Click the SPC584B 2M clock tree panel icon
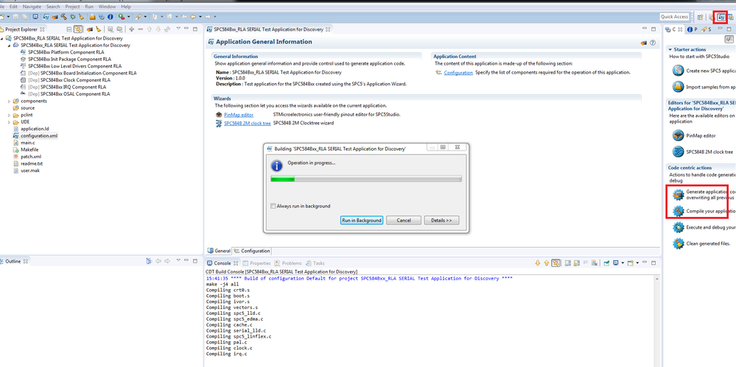736x367 pixels. [678, 152]
